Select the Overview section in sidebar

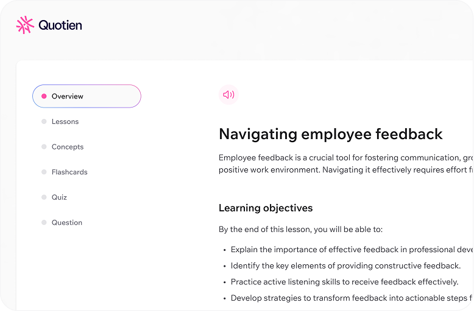pyautogui.click(x=87, y=96)
